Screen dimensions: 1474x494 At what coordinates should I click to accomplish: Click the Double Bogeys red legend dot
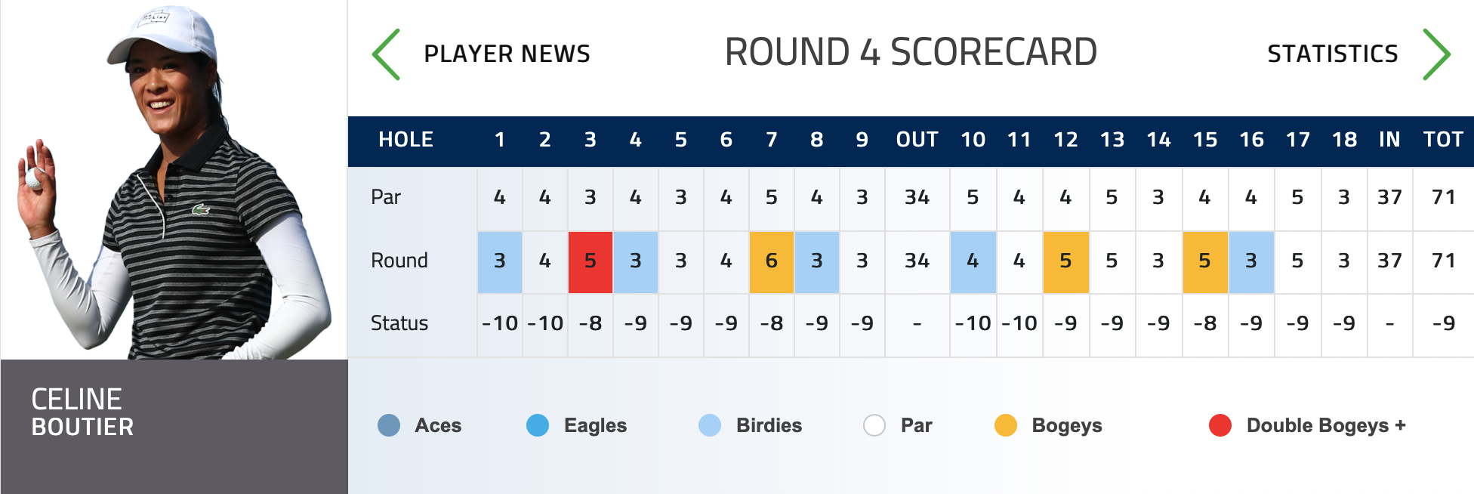tap(1220, 425)
